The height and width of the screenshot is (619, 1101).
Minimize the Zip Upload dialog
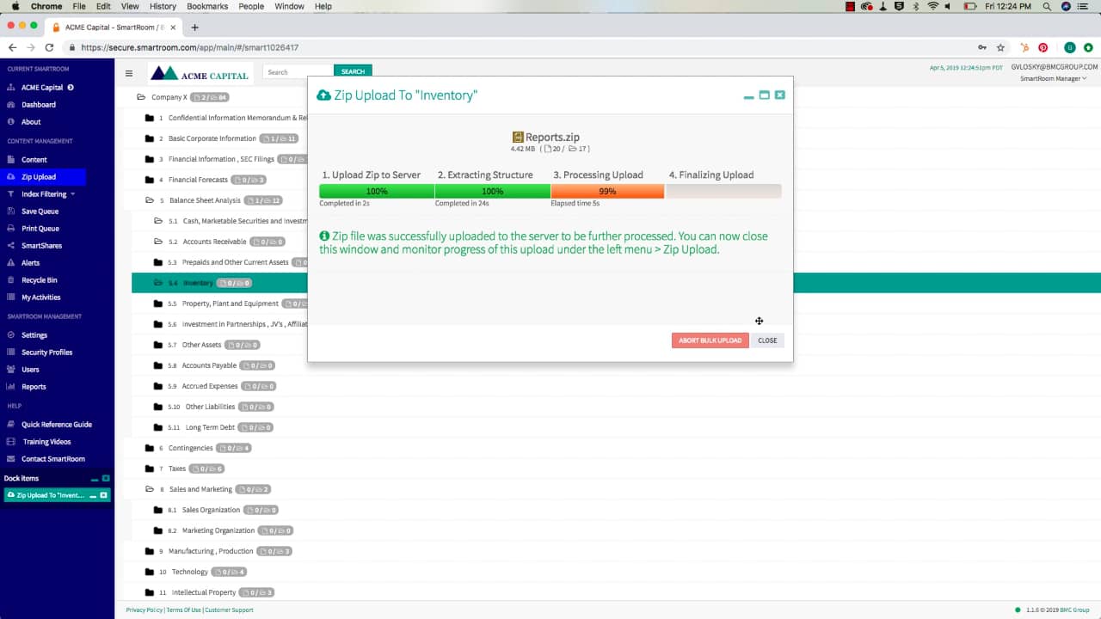pos(748,96)
